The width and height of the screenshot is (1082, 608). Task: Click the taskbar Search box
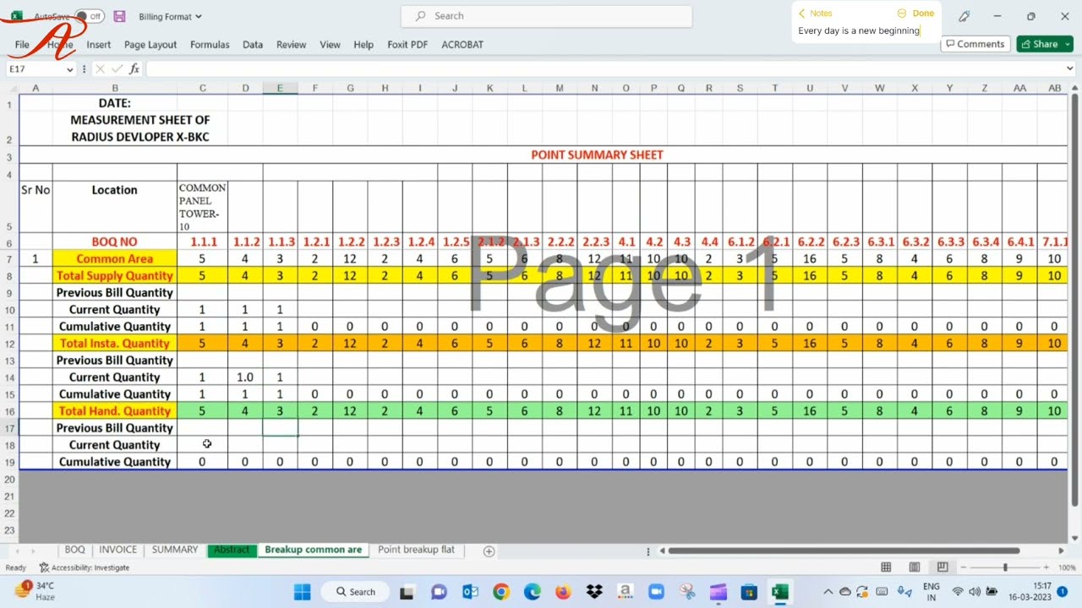coord(357,592)
